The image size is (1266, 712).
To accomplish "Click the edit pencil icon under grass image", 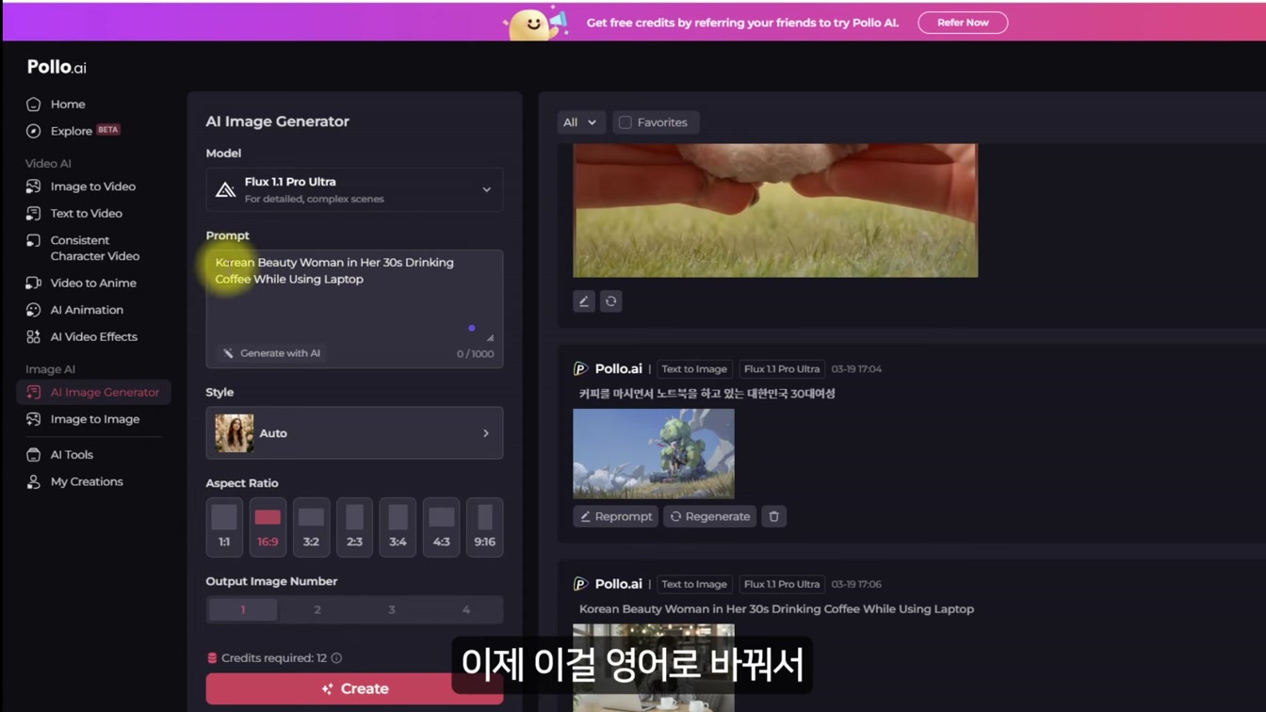I will coord(584,301).
